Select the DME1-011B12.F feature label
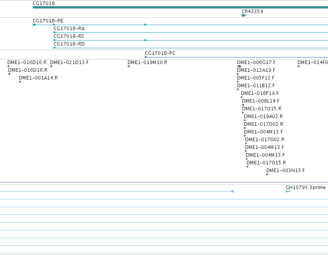This screenshot has width=328, height=255. 256,86
